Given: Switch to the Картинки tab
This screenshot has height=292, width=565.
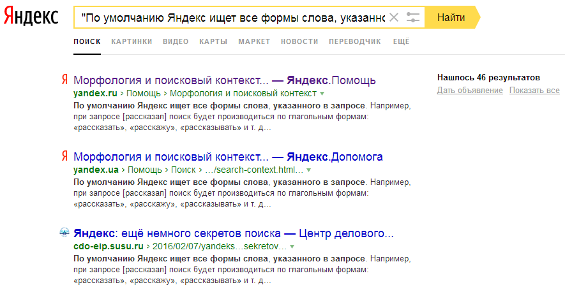Looking at the screenshot, I should [x=132, y=41].
